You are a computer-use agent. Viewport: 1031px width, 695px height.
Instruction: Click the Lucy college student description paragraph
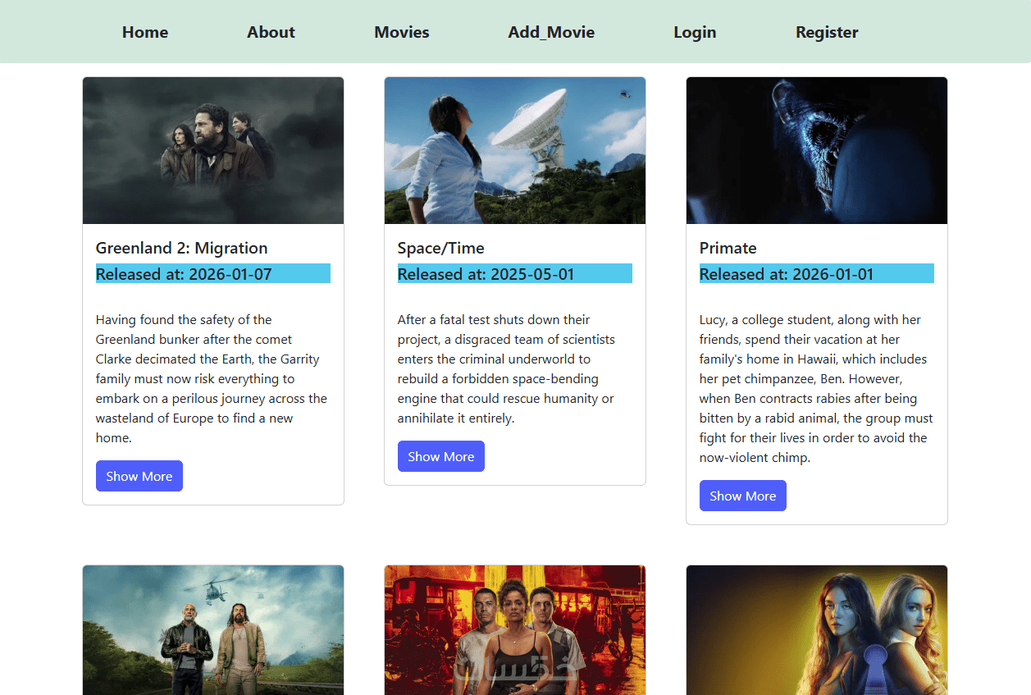click(817, 388)
